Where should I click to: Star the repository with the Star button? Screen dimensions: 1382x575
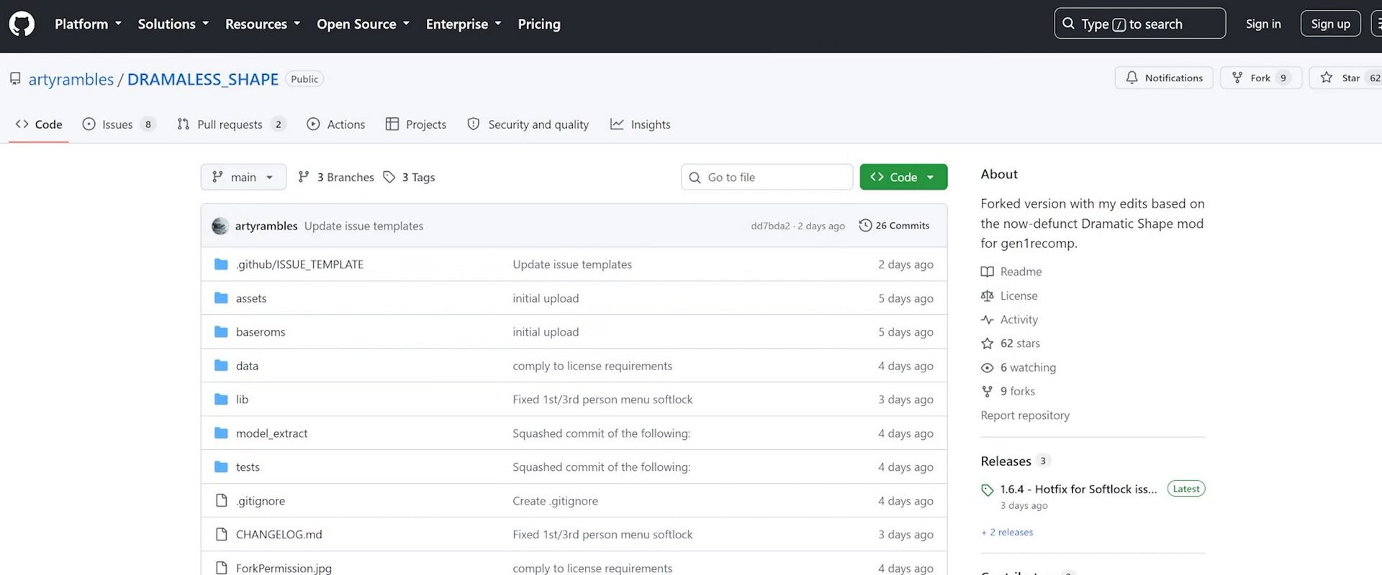1347,78
